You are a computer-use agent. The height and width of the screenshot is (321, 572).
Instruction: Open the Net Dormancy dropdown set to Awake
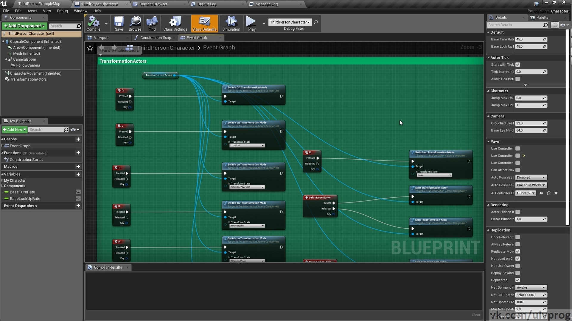(531, 287)
